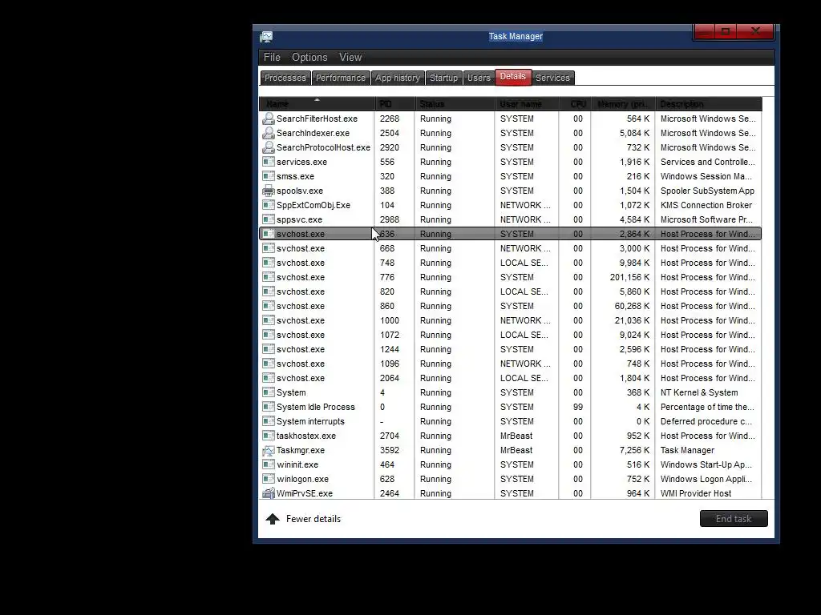
Task: Click PID 2920 cell
Action: pos(390,147)
